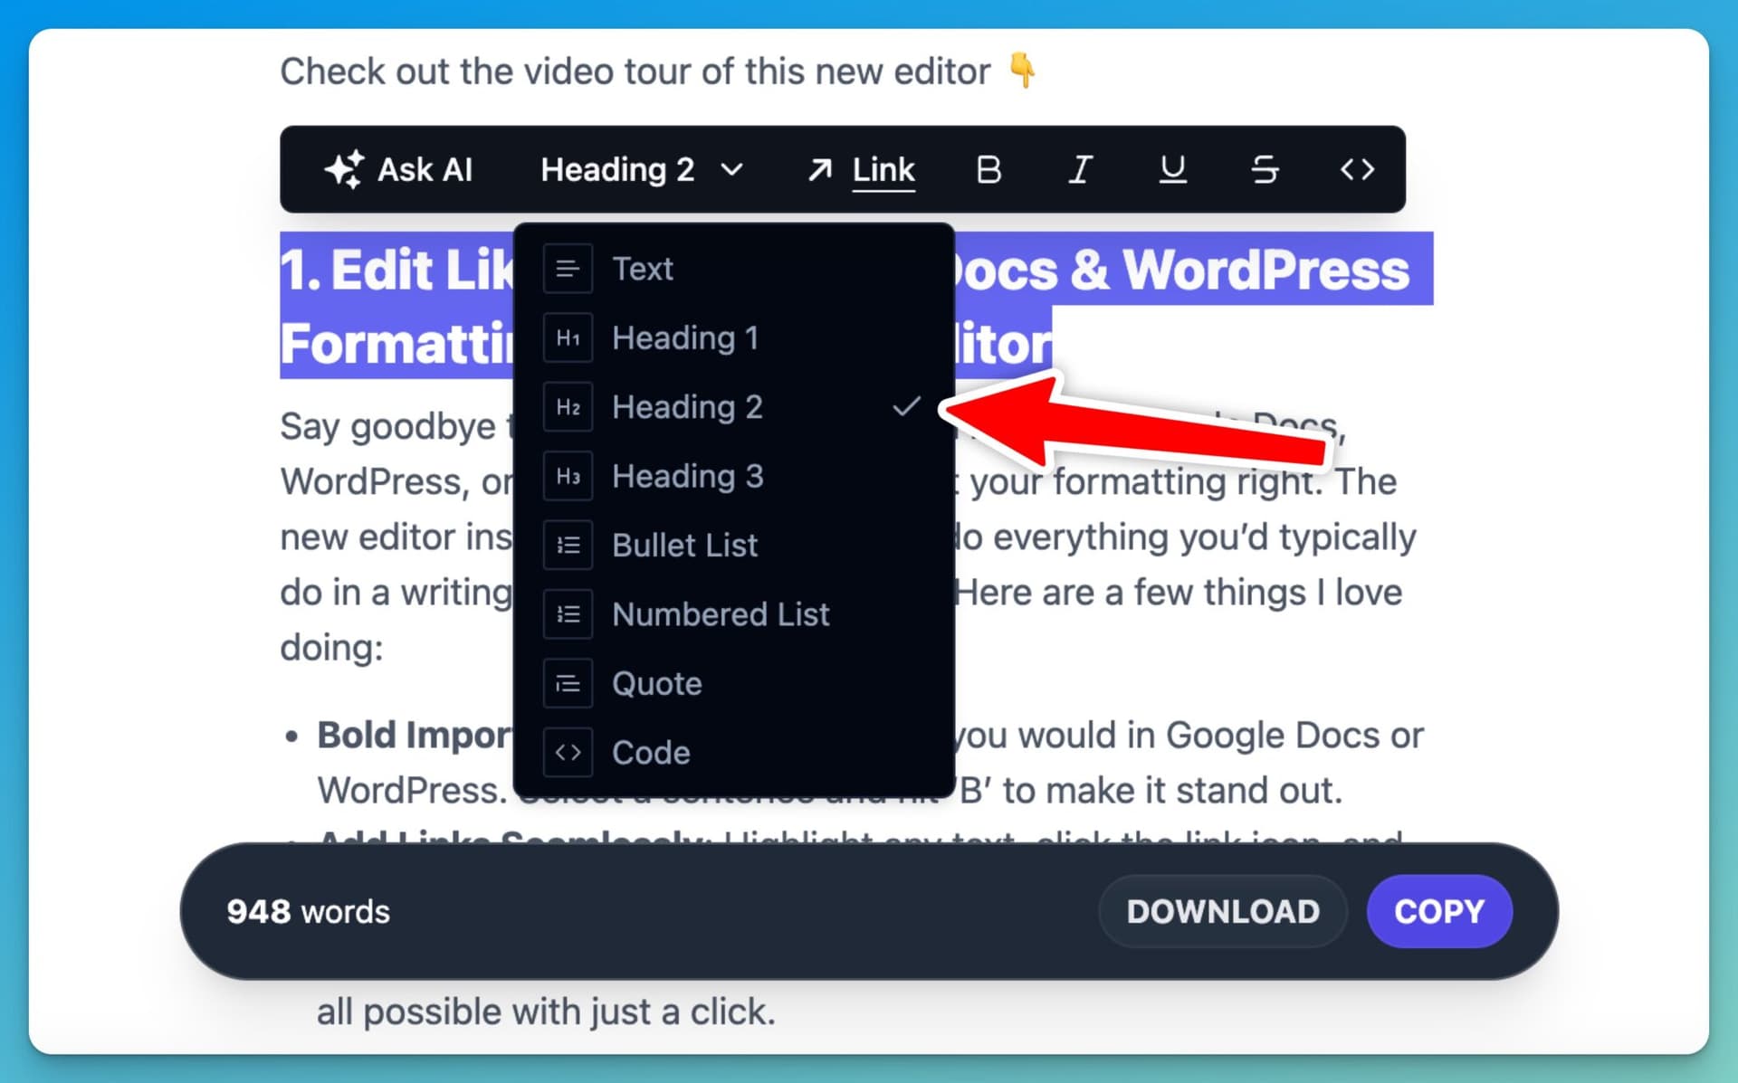
Task: Choose Heading 3 from the format menu
Action: 687,476
